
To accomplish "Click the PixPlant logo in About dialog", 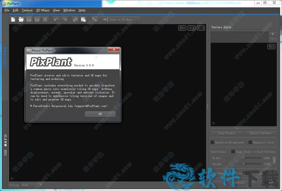I will tap(51, 62).
